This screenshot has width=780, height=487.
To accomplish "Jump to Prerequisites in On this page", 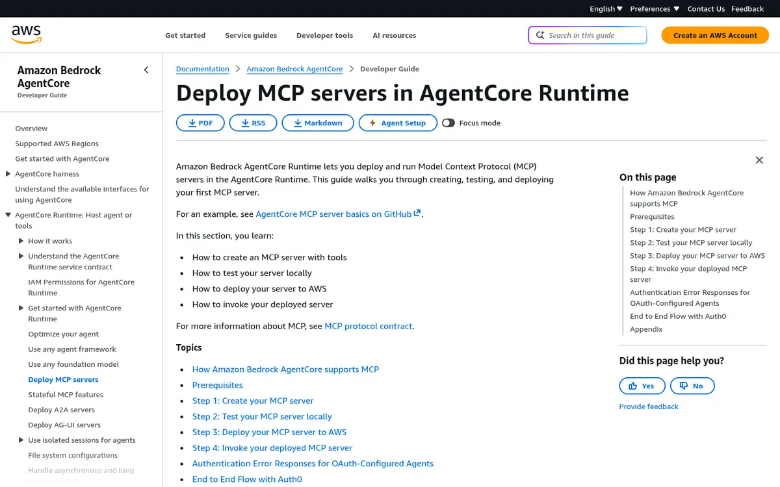I will 652,217.
